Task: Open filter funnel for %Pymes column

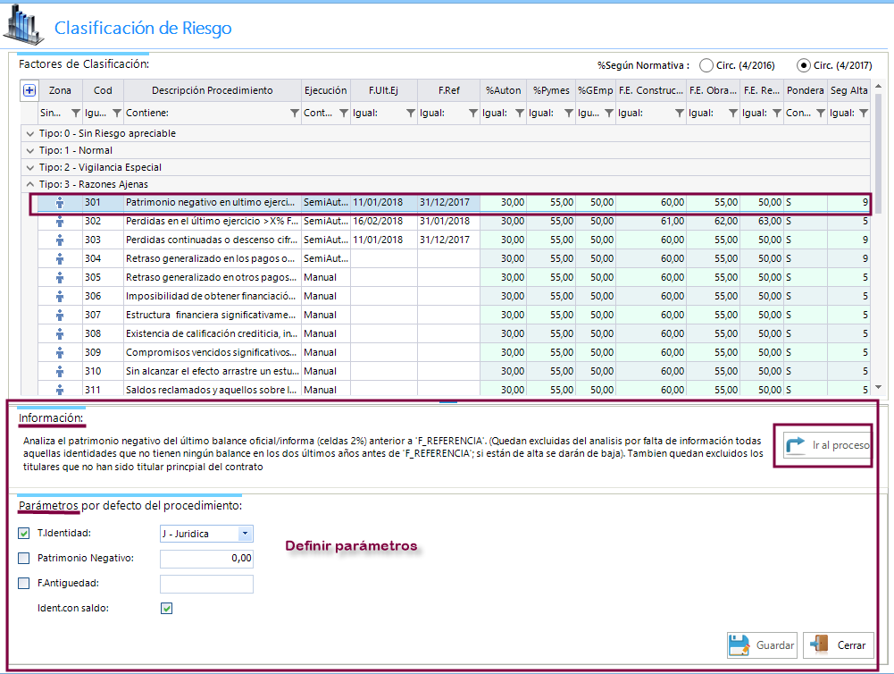Action: click(568, 113)
